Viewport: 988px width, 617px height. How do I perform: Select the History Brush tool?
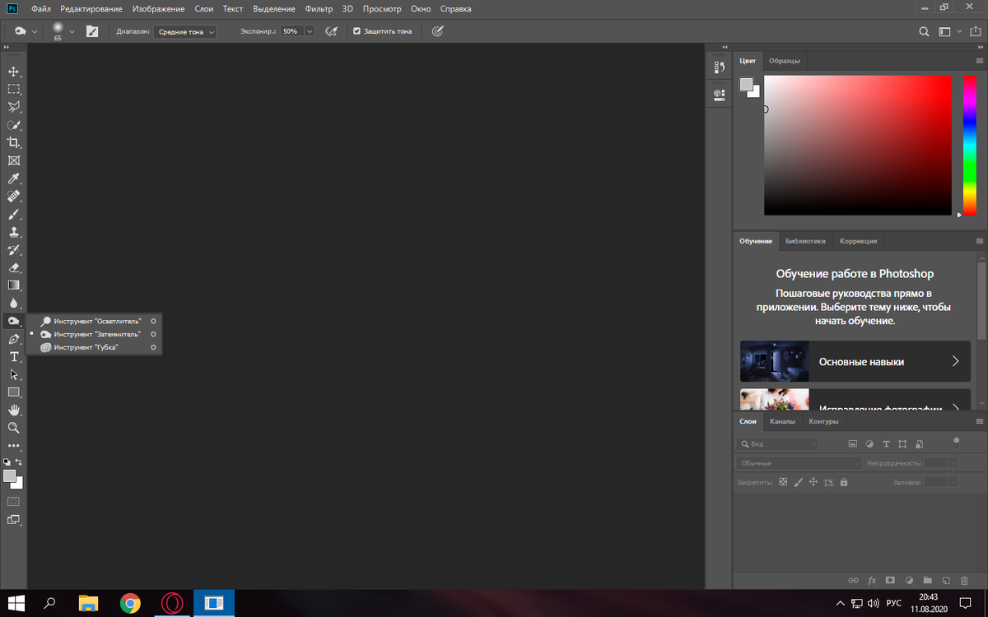tap(13, 250)
